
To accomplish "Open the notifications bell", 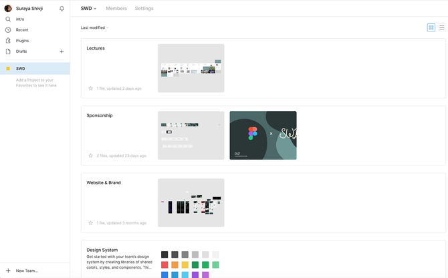I will coord(62,9).
